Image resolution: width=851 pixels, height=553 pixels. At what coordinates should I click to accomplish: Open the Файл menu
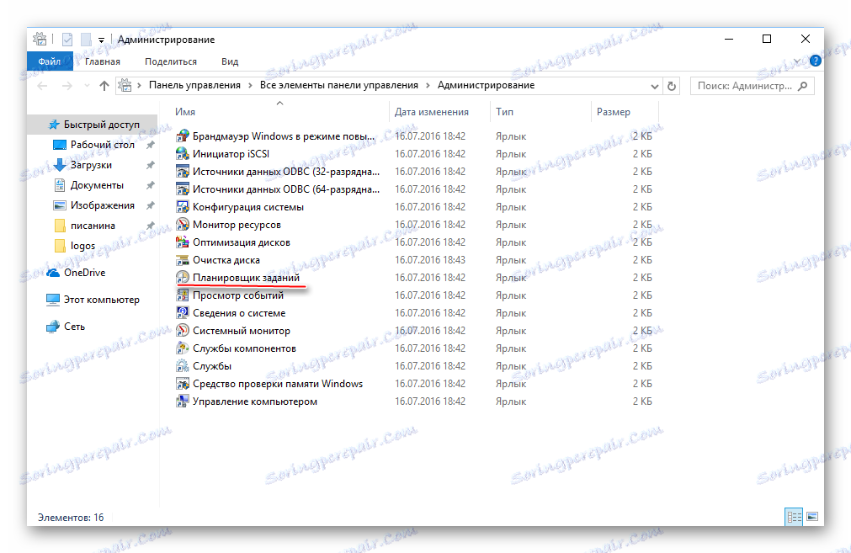tap(50, 61)
